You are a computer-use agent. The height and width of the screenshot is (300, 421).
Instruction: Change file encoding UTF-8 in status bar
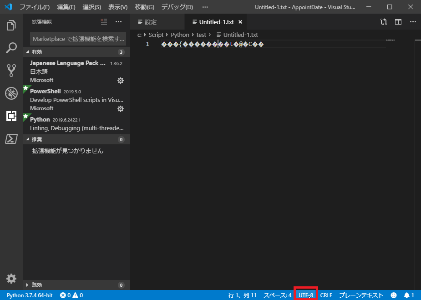[x=306, y=295]
